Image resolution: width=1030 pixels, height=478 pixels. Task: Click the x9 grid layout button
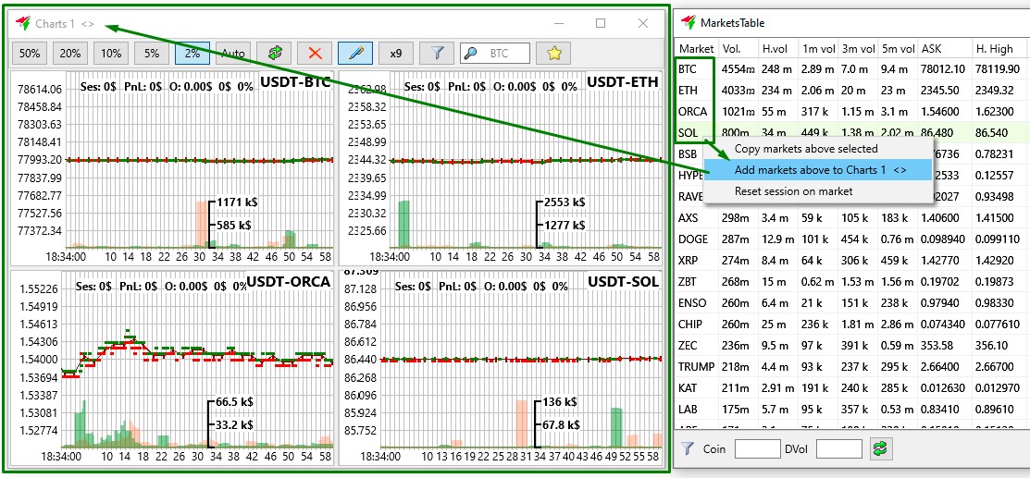[396, 54]
